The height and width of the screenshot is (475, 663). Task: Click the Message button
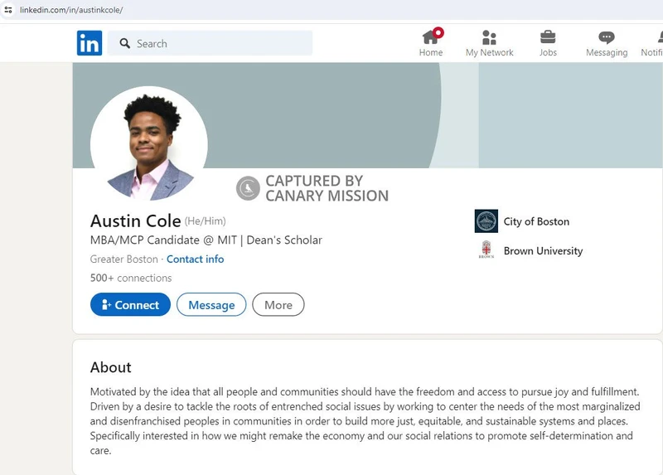(211, 304)
